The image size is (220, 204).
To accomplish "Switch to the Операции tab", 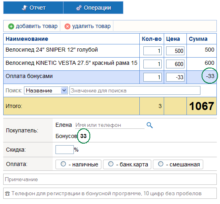I will pos(93,8).
